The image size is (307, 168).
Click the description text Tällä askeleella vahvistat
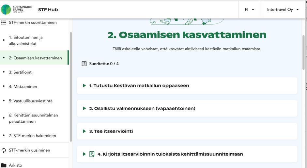pos(187,49)
